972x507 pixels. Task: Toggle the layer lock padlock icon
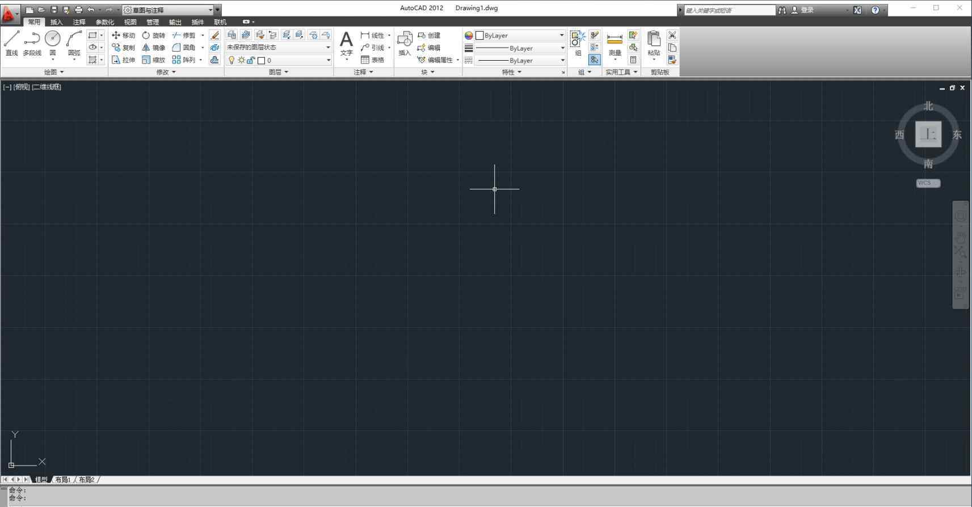click(251, 60)
